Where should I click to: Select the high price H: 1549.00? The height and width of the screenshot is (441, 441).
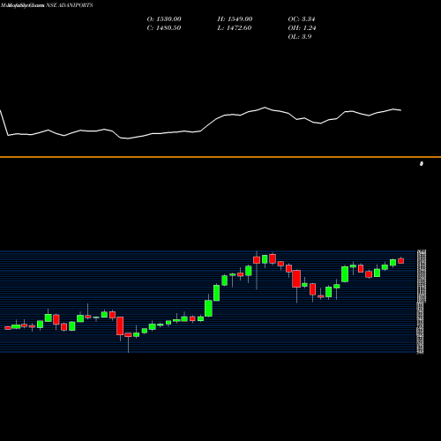point(235,19)
